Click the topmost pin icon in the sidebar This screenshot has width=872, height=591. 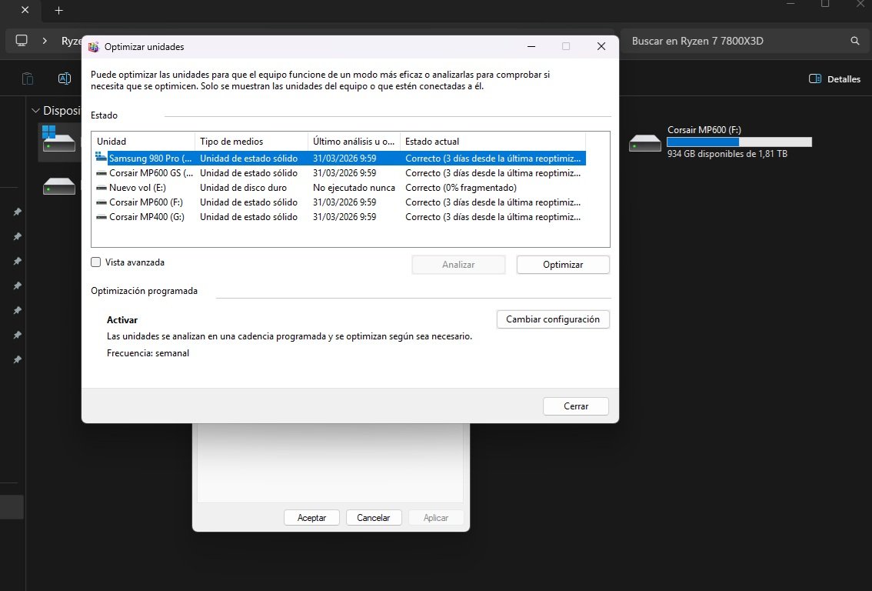(x=17, y=212)
